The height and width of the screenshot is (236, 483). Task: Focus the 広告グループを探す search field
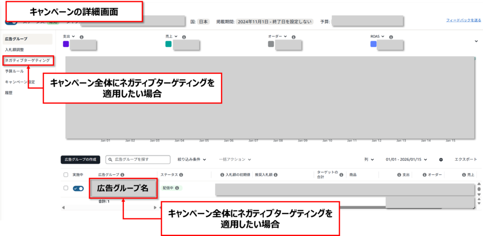tap(138, 159)
